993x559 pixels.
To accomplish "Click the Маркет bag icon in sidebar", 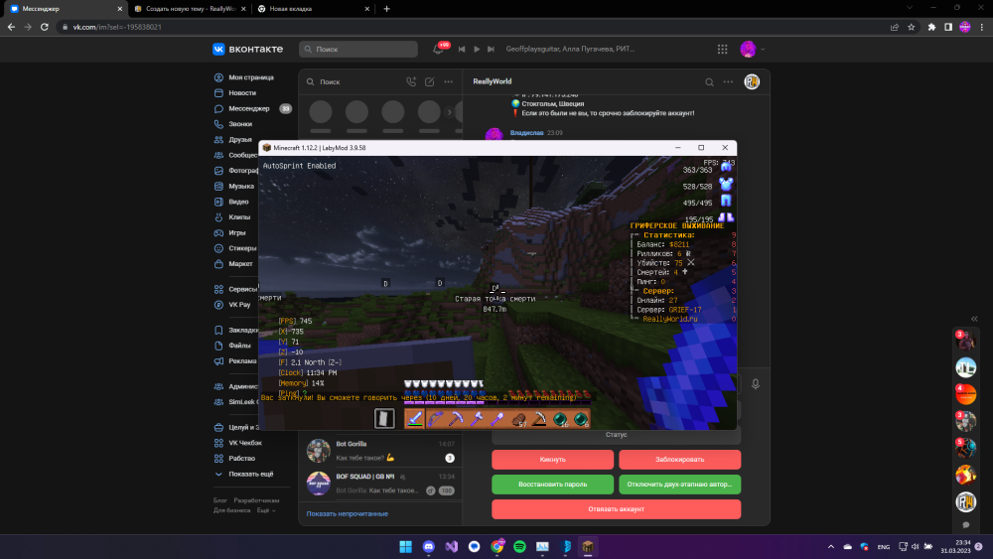I will (218, 263).
